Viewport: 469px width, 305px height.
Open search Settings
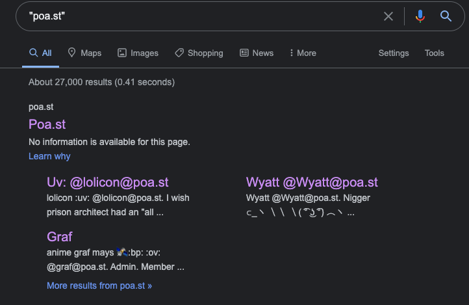[394, 53]
